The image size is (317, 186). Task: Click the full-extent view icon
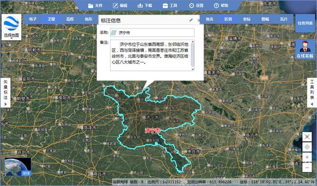click(307, 137)
